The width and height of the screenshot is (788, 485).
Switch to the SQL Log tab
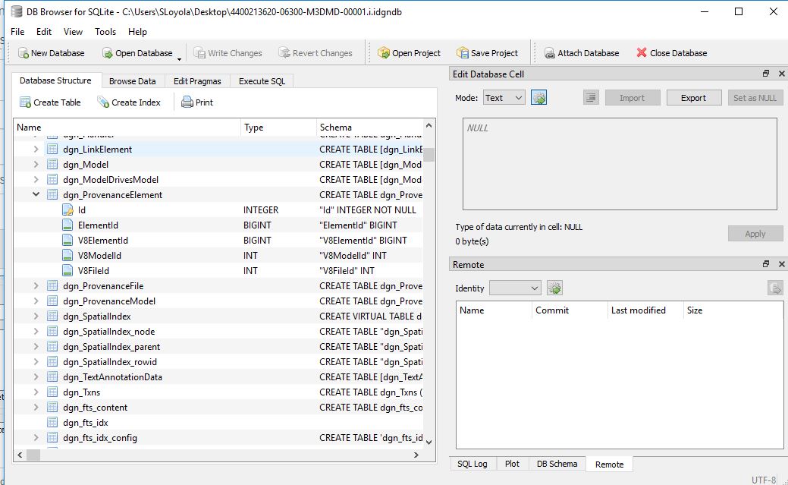pyautogui.click(x=472, y=463)
